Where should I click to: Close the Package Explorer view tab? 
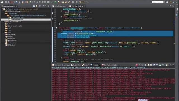16,6
